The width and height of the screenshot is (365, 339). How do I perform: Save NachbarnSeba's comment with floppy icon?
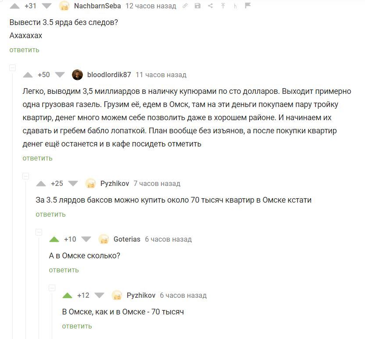click(x=197, y=6)
